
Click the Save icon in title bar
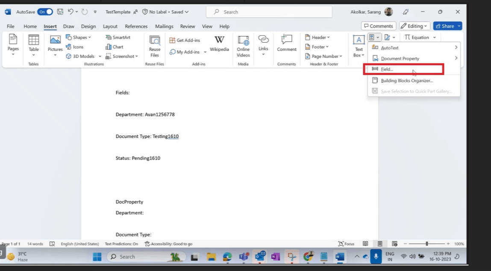[x=60, y=12]
